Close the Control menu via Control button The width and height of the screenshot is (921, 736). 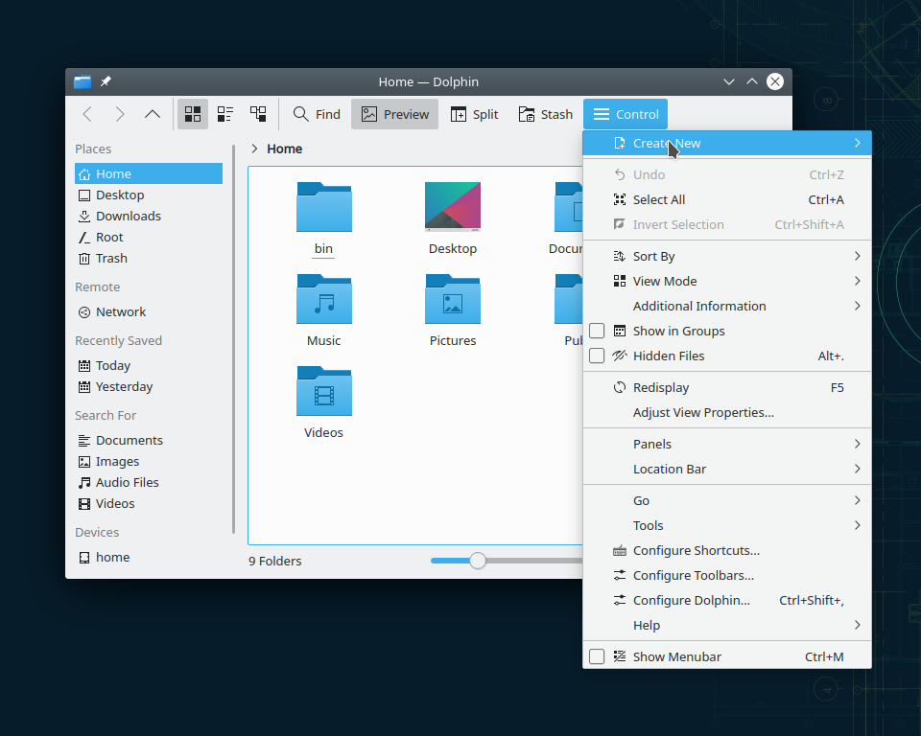(626, 114)
